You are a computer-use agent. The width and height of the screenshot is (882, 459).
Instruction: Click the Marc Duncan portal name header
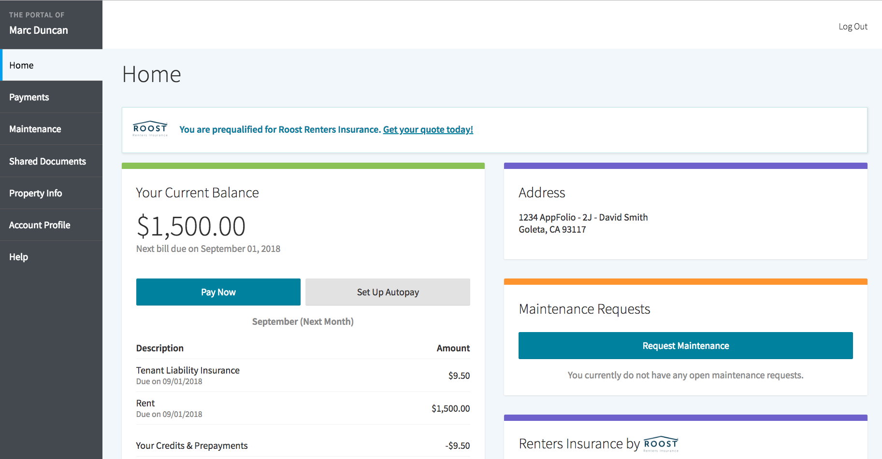pos(39,30)
